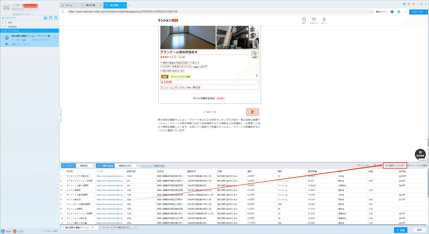
Task: Open the PCブラウザ dropdown arrow
Action: pos(426,11)
